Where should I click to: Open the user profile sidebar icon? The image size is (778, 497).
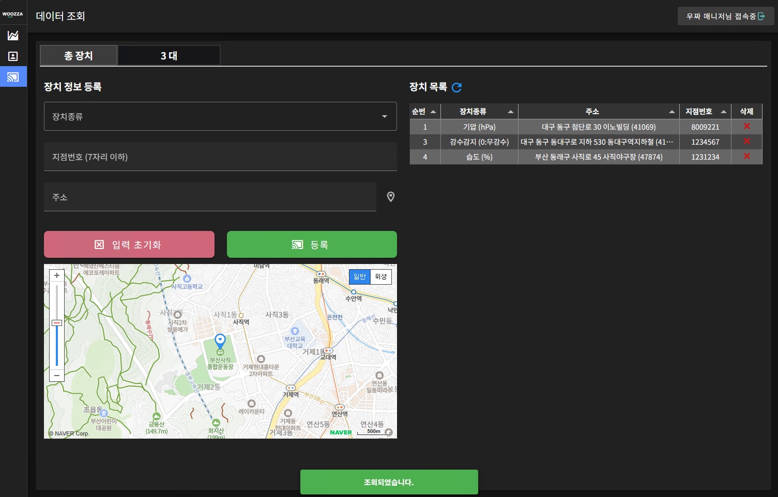13,56
